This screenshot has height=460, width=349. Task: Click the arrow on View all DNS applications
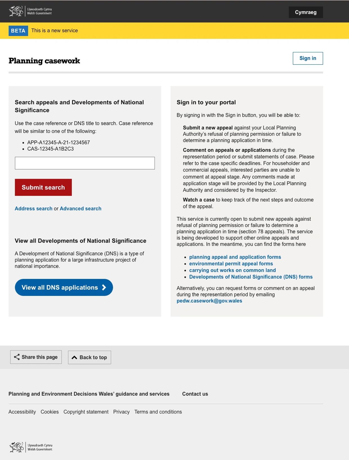(104, 287)
